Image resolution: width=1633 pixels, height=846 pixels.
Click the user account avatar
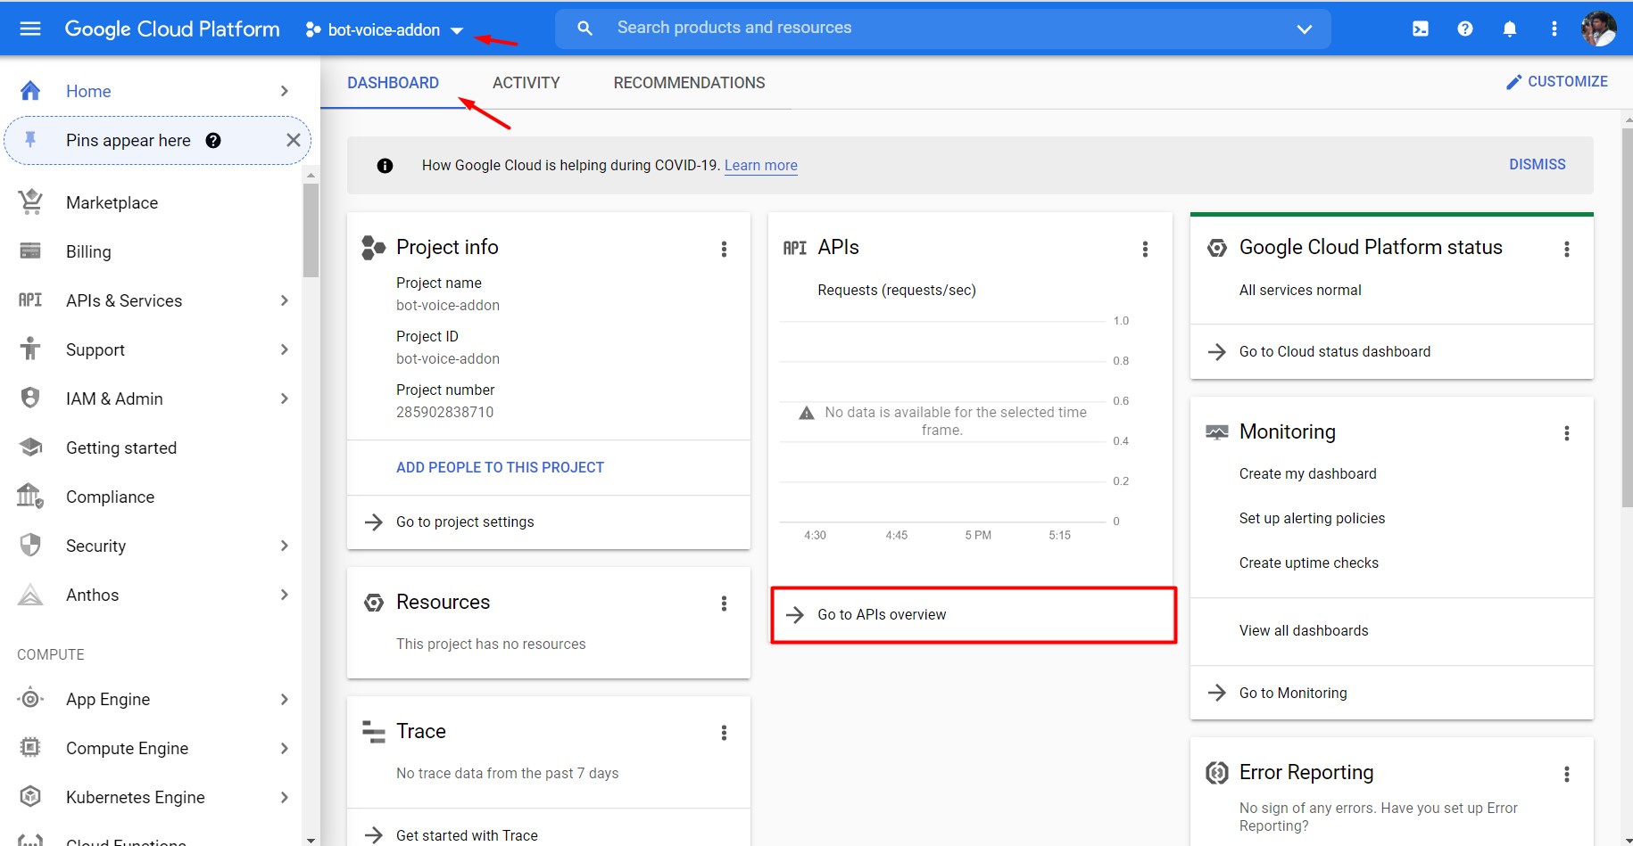click(1597, 29)
